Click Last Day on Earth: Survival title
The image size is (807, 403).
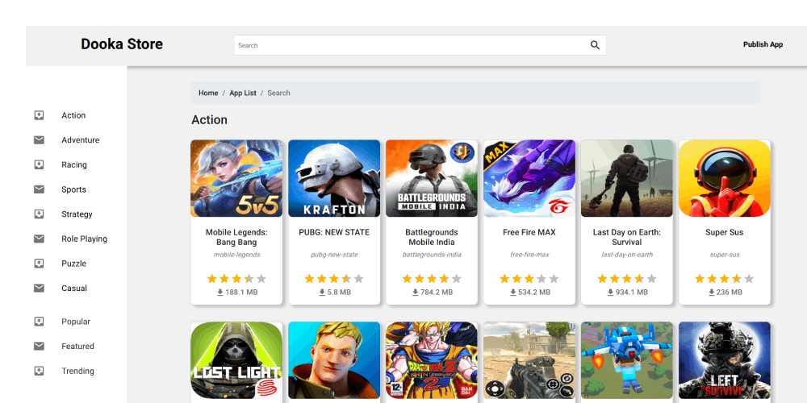pyautogui.click(x=627, y=237)
